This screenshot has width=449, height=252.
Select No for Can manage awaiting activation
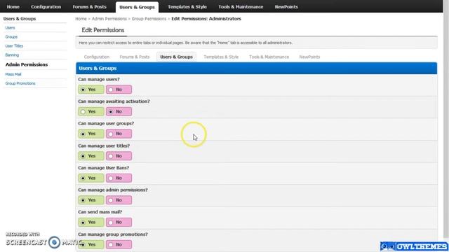(x=119, y=111)
